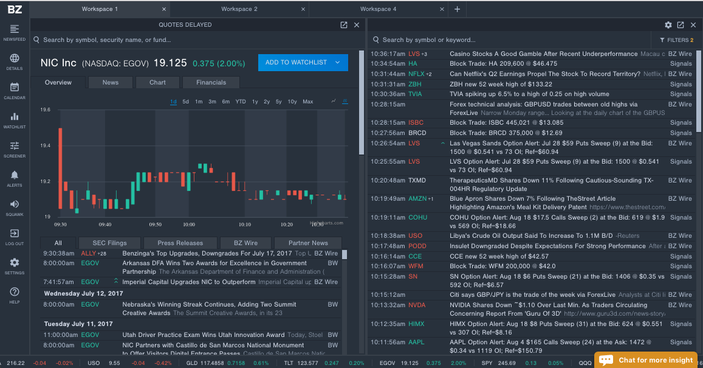Open the TVIA ticker link at 10:30:36am
This screenshot has height=368, width=703.
(415, 94)
